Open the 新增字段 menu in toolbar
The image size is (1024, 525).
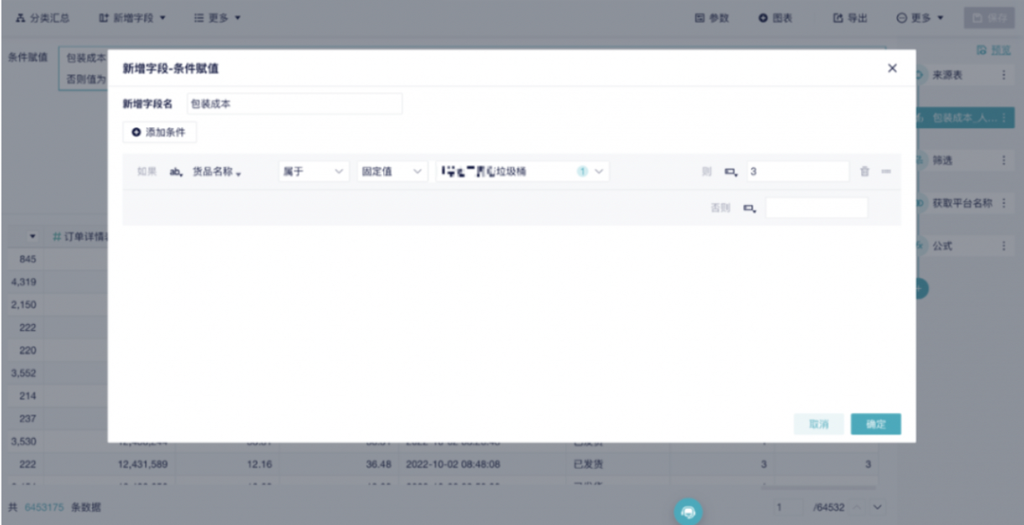point(133,18)
